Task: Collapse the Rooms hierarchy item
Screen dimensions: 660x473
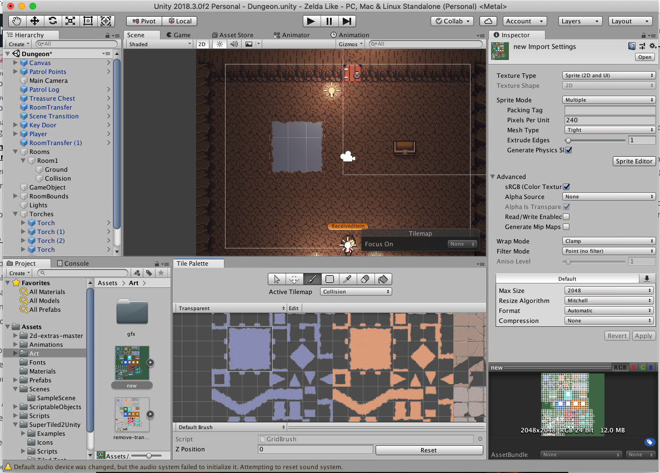Action: tap(15, 151)
